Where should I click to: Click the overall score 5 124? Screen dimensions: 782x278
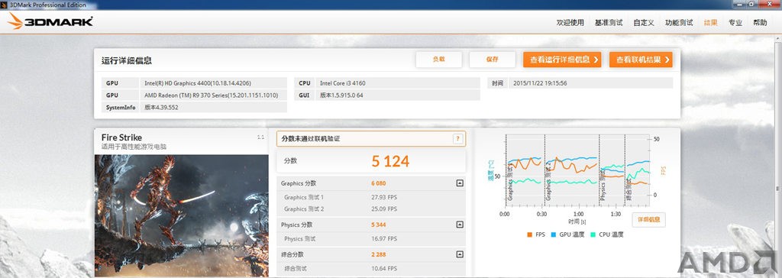390,161
